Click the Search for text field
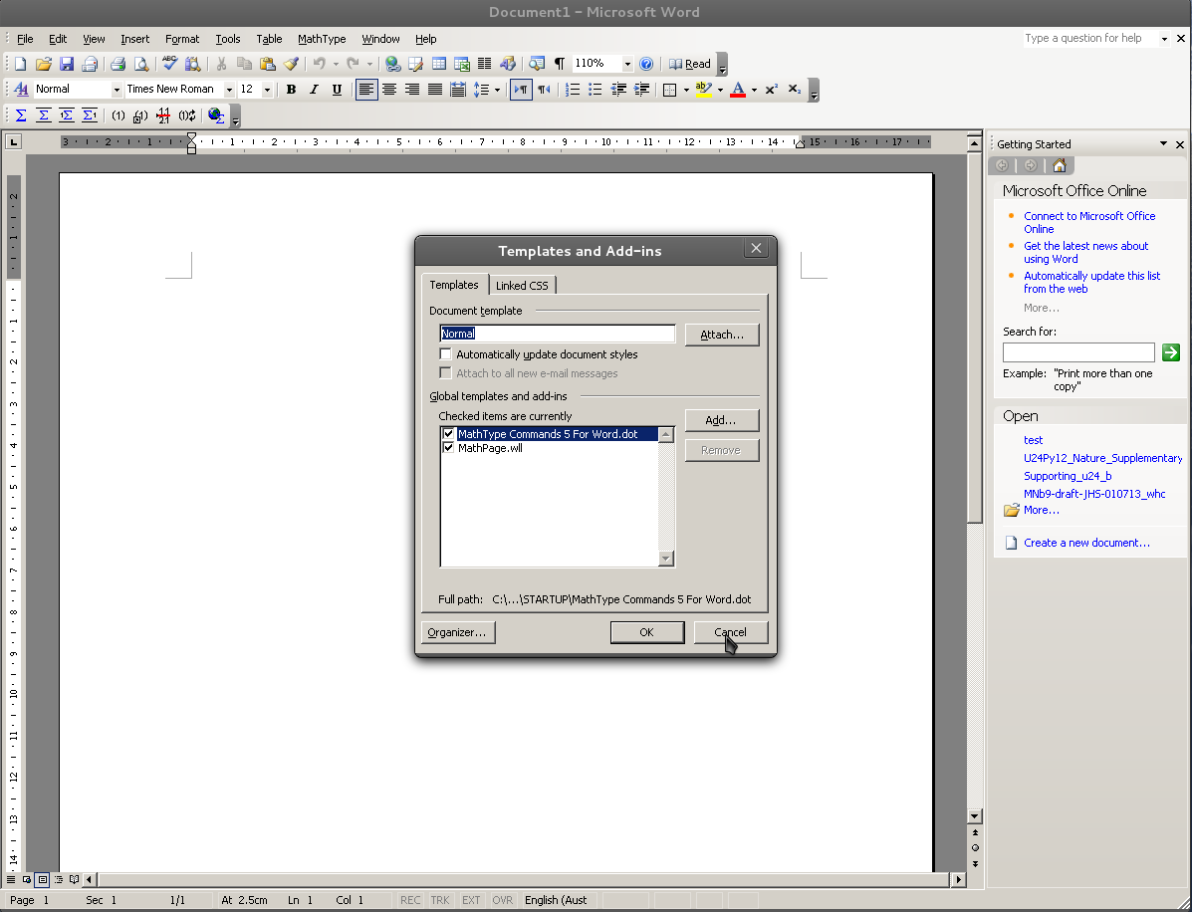 tap(1078, 351)
